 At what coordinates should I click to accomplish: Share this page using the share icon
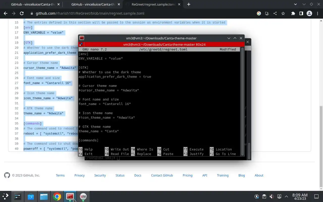click(x=275, y=13)
